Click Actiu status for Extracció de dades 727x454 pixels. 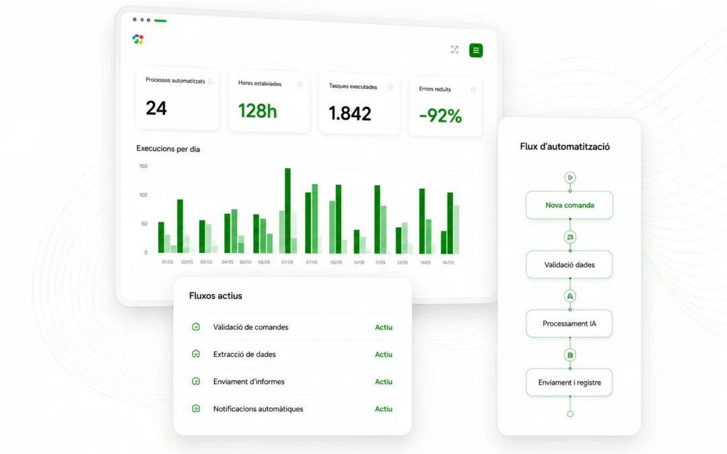(384, 354)
